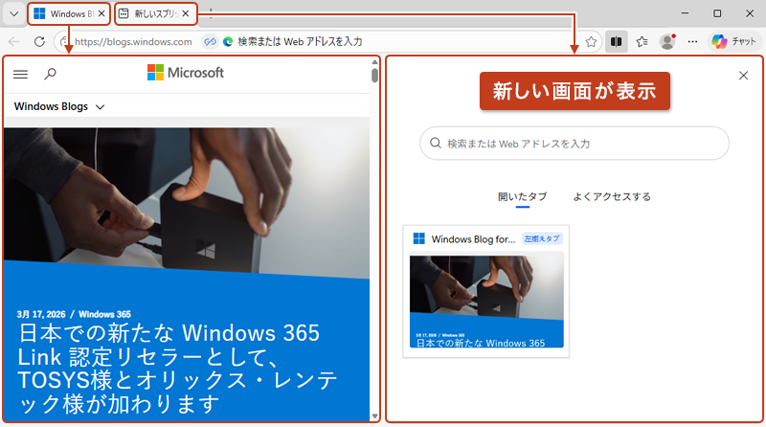Viewport: 766px width, 427px height.
Task: Click the right pane address field in toolbar
Action: 300,41
